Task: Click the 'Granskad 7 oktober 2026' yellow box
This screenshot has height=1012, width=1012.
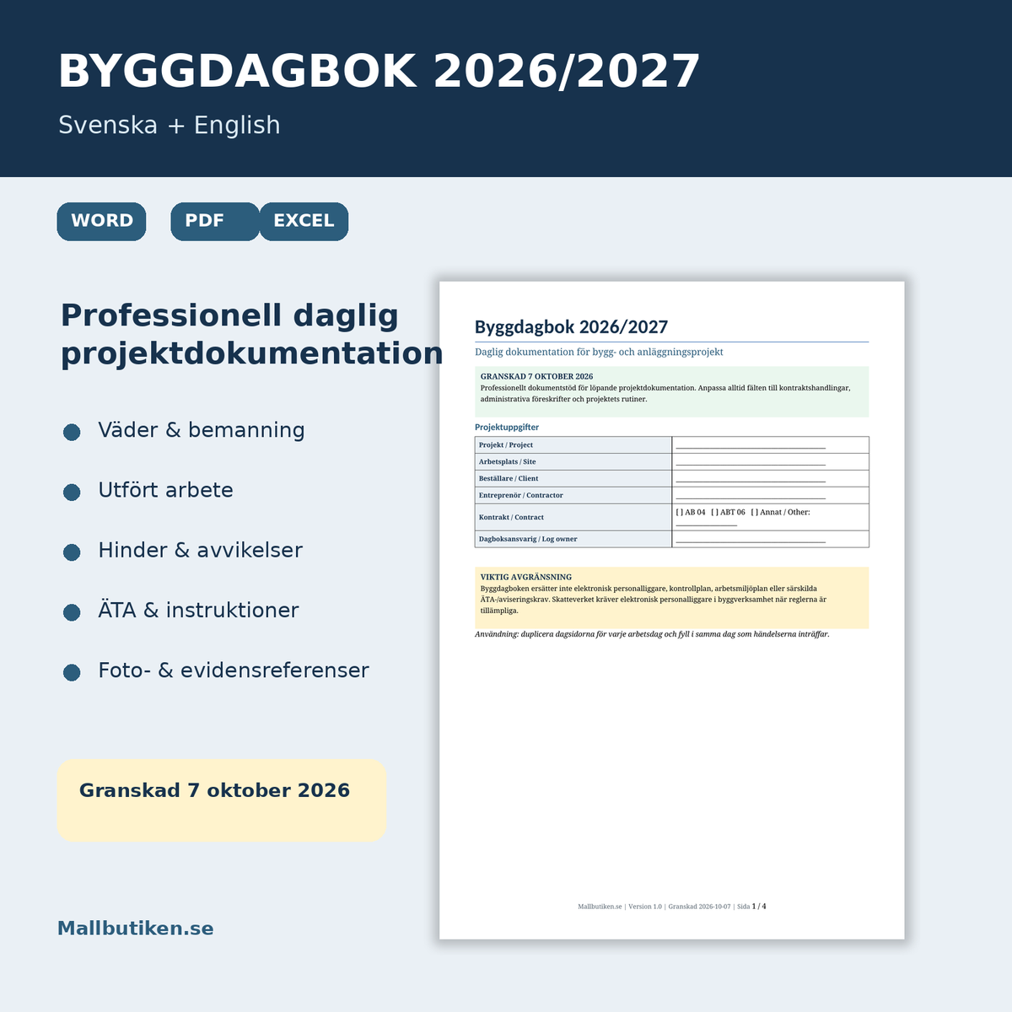Action: pyautogui.click(x=222, y=800)
